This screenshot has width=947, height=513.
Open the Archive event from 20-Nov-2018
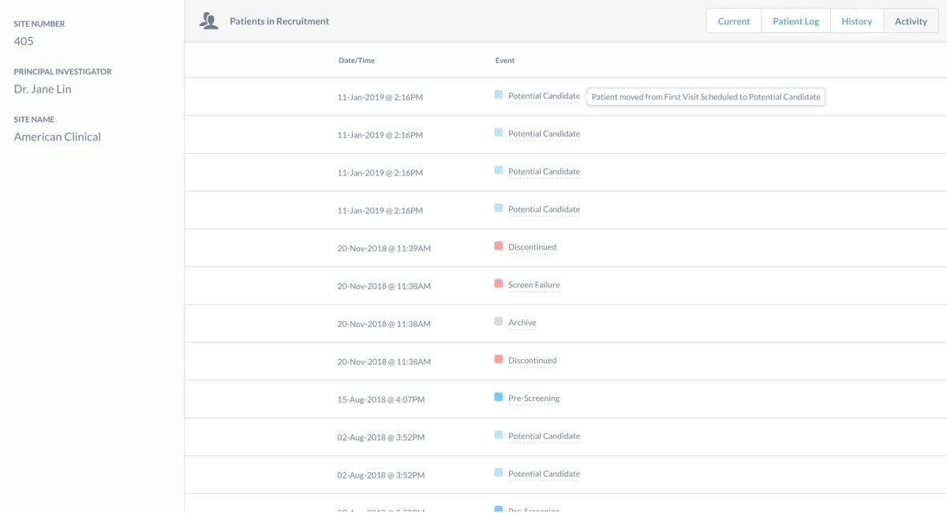coord(522,323)
